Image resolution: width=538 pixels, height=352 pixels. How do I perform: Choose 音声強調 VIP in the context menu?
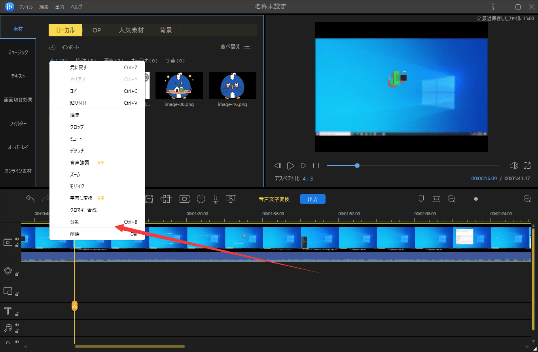click(x=97, y=163)
